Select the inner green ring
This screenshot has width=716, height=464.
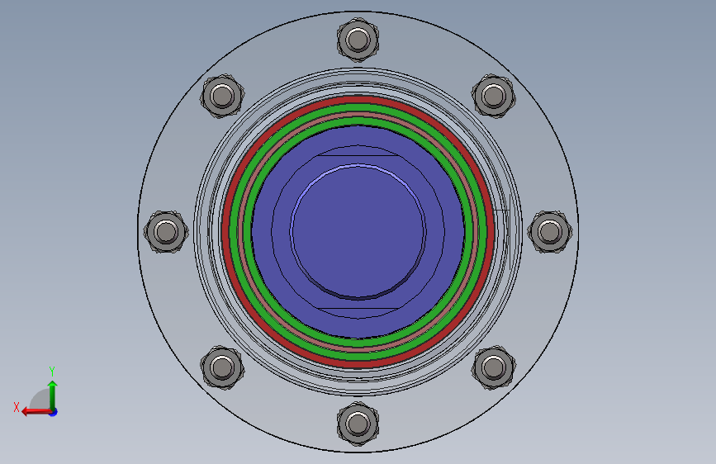point(358,121)
